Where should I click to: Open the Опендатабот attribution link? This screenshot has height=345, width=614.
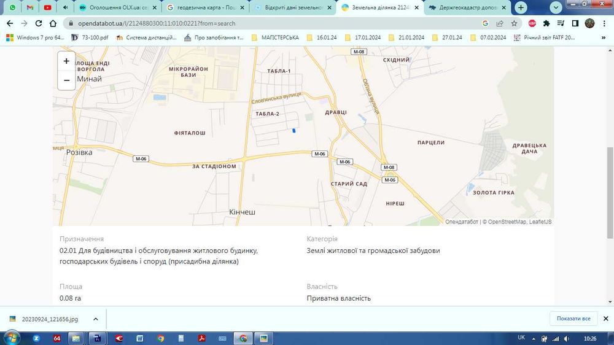[461, 222]
